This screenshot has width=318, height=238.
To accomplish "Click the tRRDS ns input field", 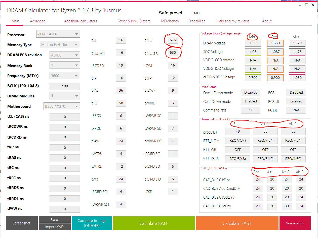I will (x=65, y=188).
